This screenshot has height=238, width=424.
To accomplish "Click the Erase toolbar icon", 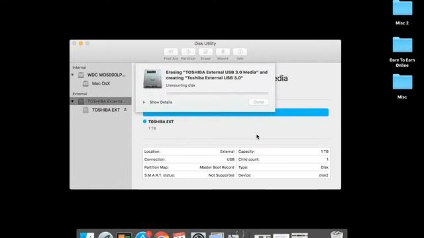I will 205,52.
